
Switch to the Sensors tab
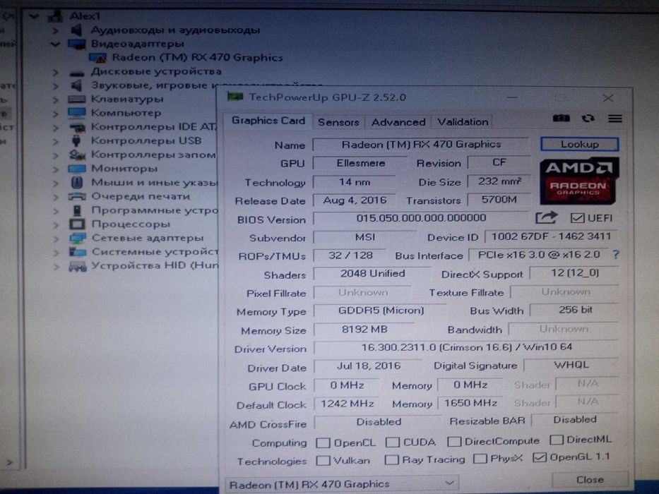click(338, 122)
